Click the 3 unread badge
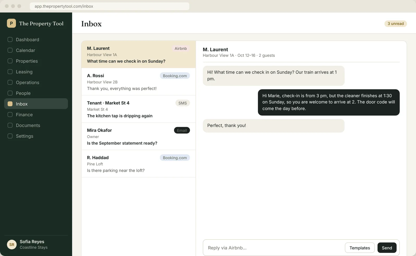Image resolution: width=416 pixels, height=256 pixels. pyautogui.click(x=395, y=24)
